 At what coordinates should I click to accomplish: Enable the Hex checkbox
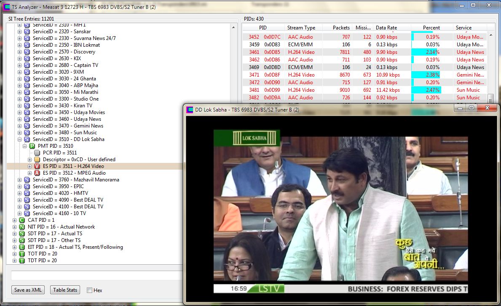89,290
